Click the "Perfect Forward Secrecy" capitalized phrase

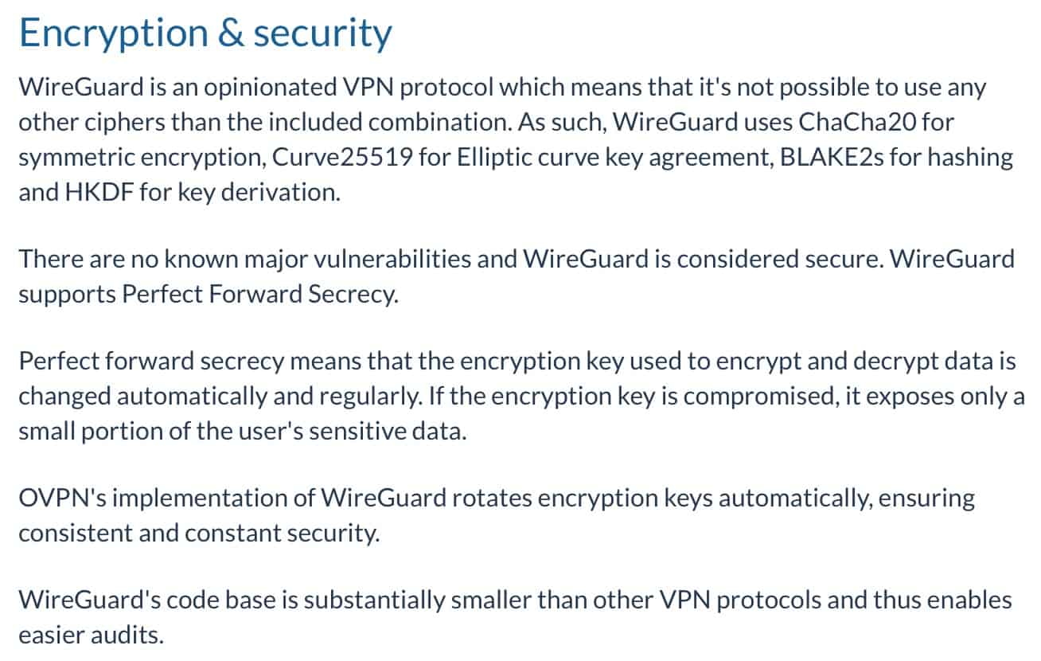click(x=258, y=295)
